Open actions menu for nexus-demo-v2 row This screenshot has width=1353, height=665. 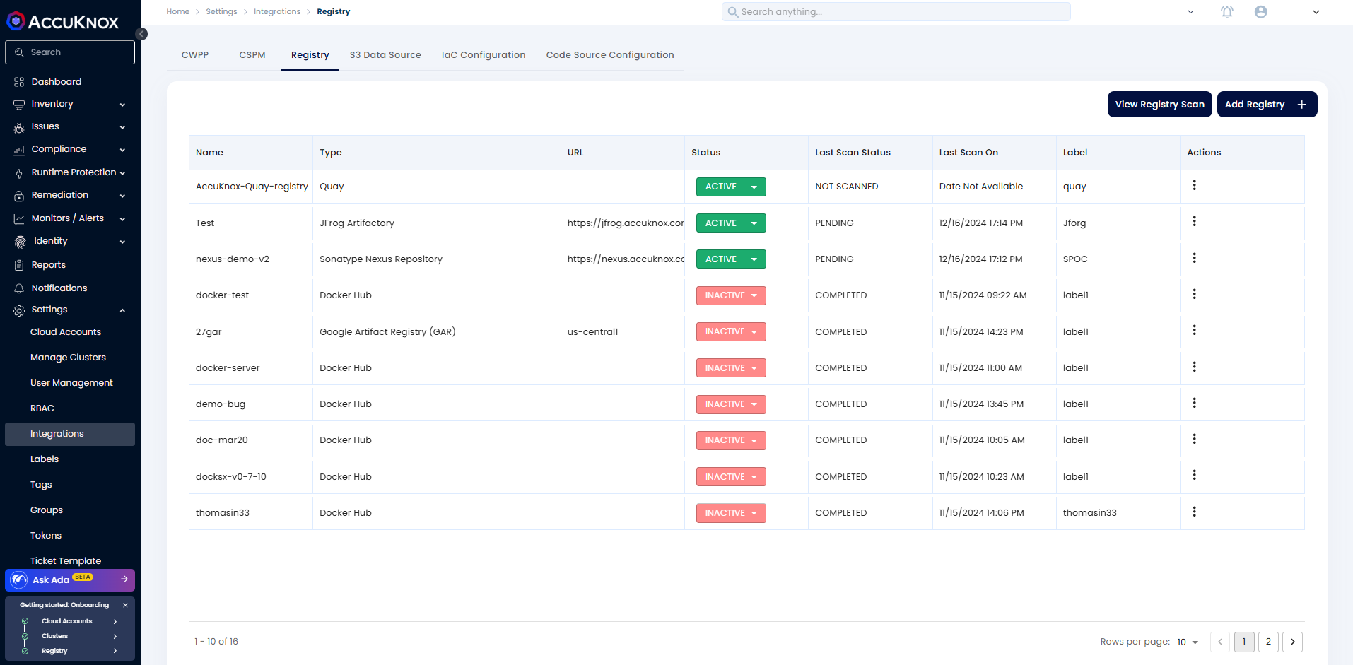coord(1194,258)
